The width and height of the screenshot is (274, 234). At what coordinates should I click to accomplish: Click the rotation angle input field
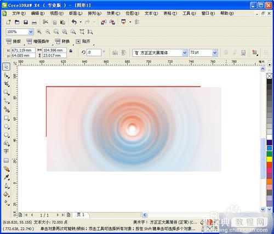pyautogui.click(x=94, y=53)
